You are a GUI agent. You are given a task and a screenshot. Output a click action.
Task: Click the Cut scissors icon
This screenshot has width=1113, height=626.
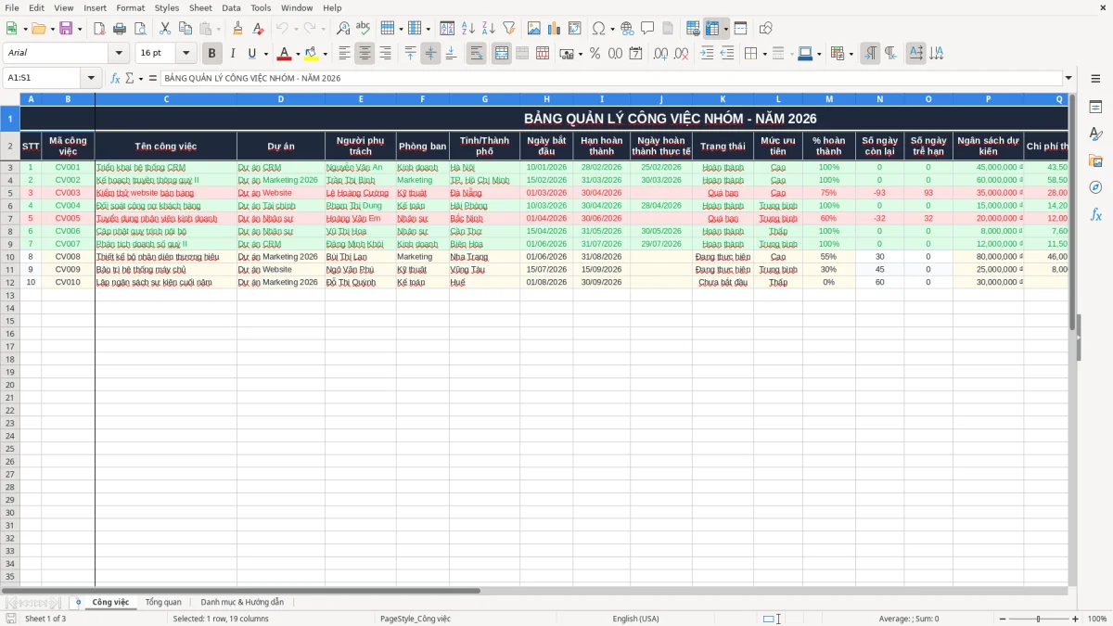[165, 29]
